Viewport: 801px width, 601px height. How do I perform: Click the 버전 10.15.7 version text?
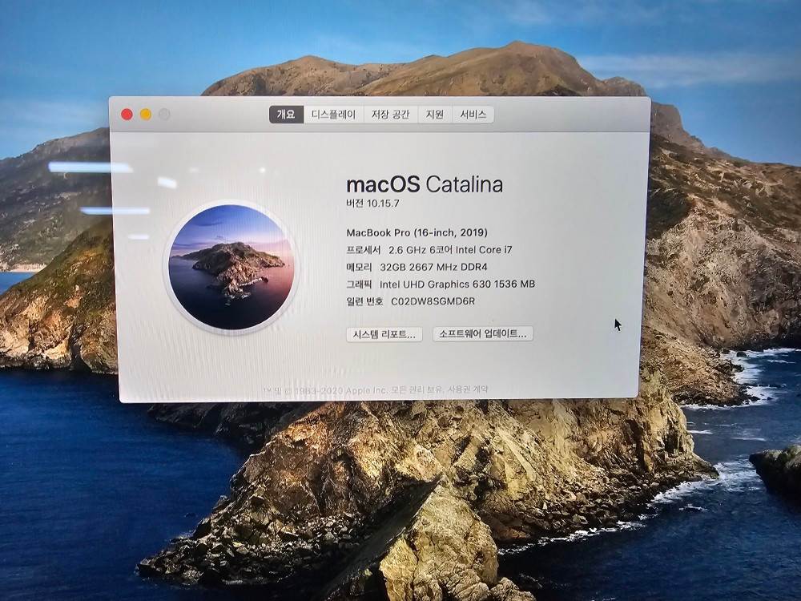[373, 204]
